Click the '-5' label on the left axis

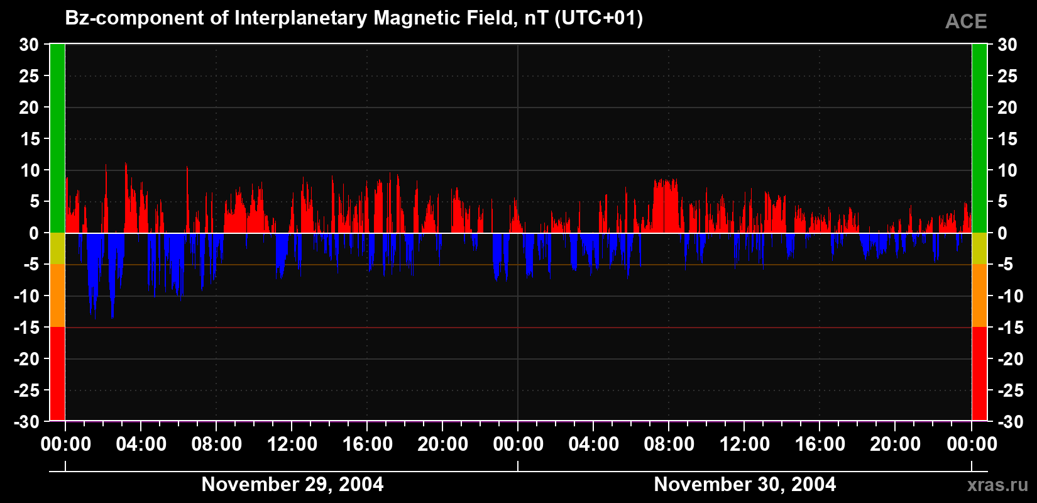click(x=31, y=265)
